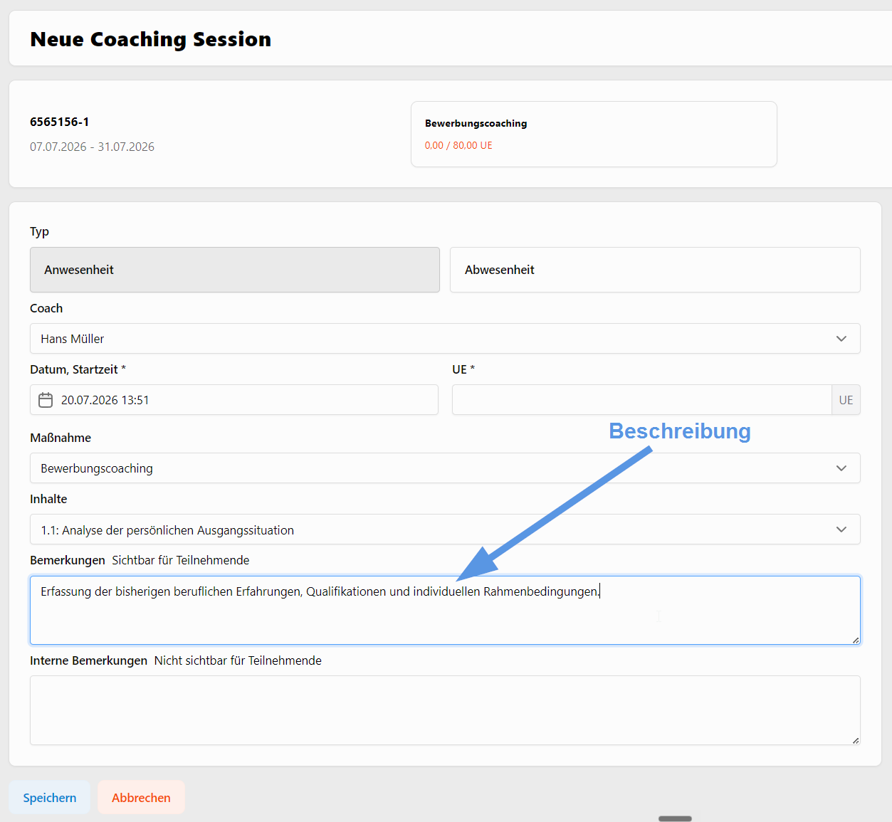Click the Abbrechen button

point(141,797)
